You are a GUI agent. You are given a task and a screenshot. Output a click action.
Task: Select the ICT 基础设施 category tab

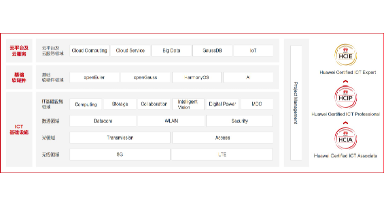(x=19, y=129)
